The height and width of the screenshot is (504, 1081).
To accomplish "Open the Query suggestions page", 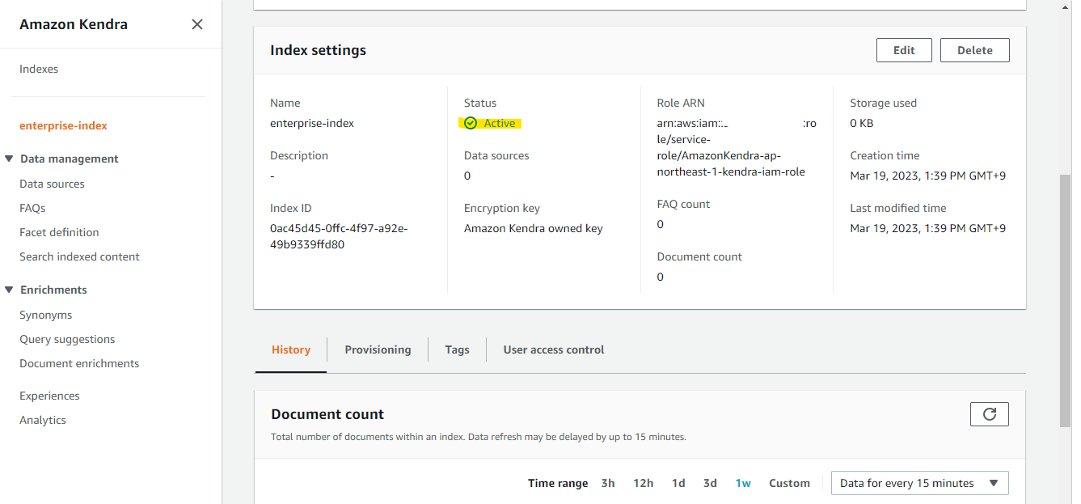I will [67, 339].
